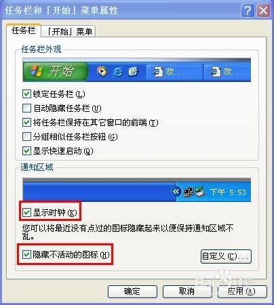Uncheck the 显示时钟 option
This screenshot has height=305, width=274.
click(26, 212)
